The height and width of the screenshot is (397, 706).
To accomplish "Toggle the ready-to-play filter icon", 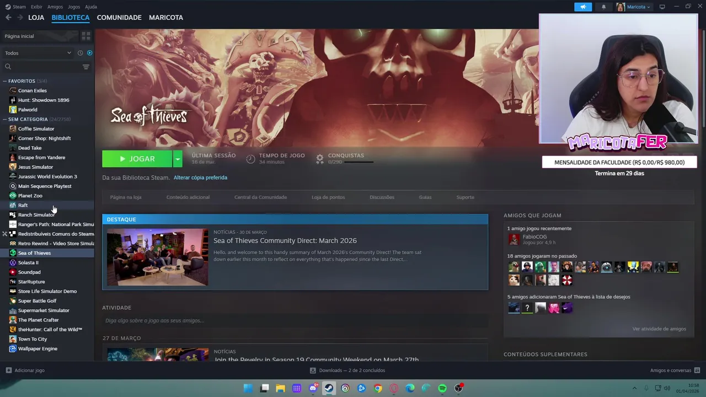I will point(89,53).
